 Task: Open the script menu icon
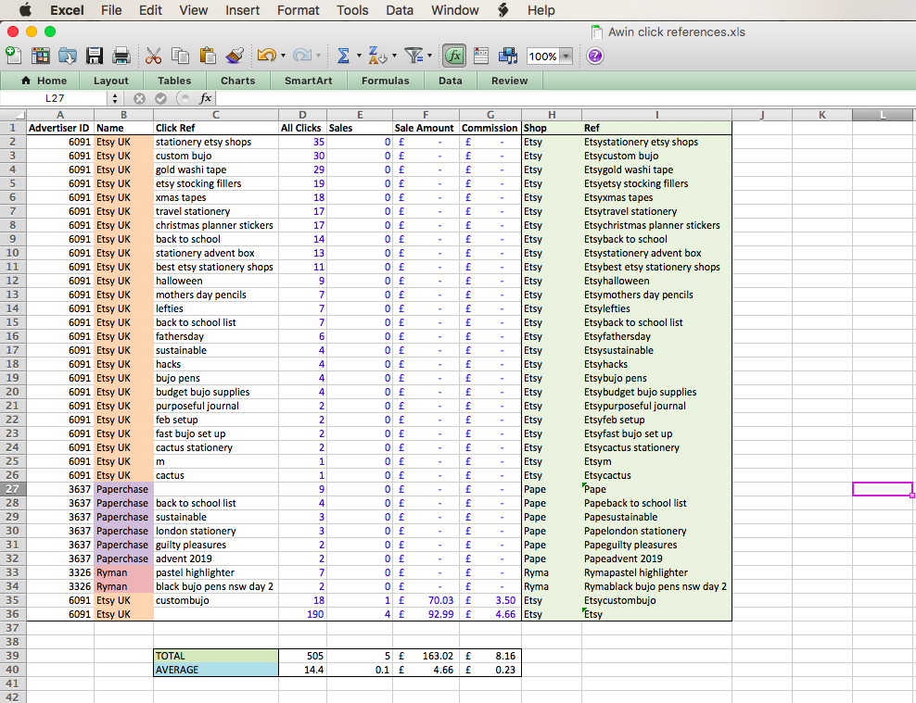coord(503,10)
